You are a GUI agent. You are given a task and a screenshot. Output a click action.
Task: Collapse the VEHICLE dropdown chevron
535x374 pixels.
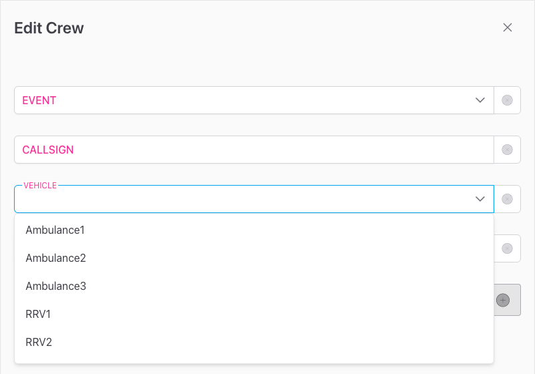coord(479,199)
